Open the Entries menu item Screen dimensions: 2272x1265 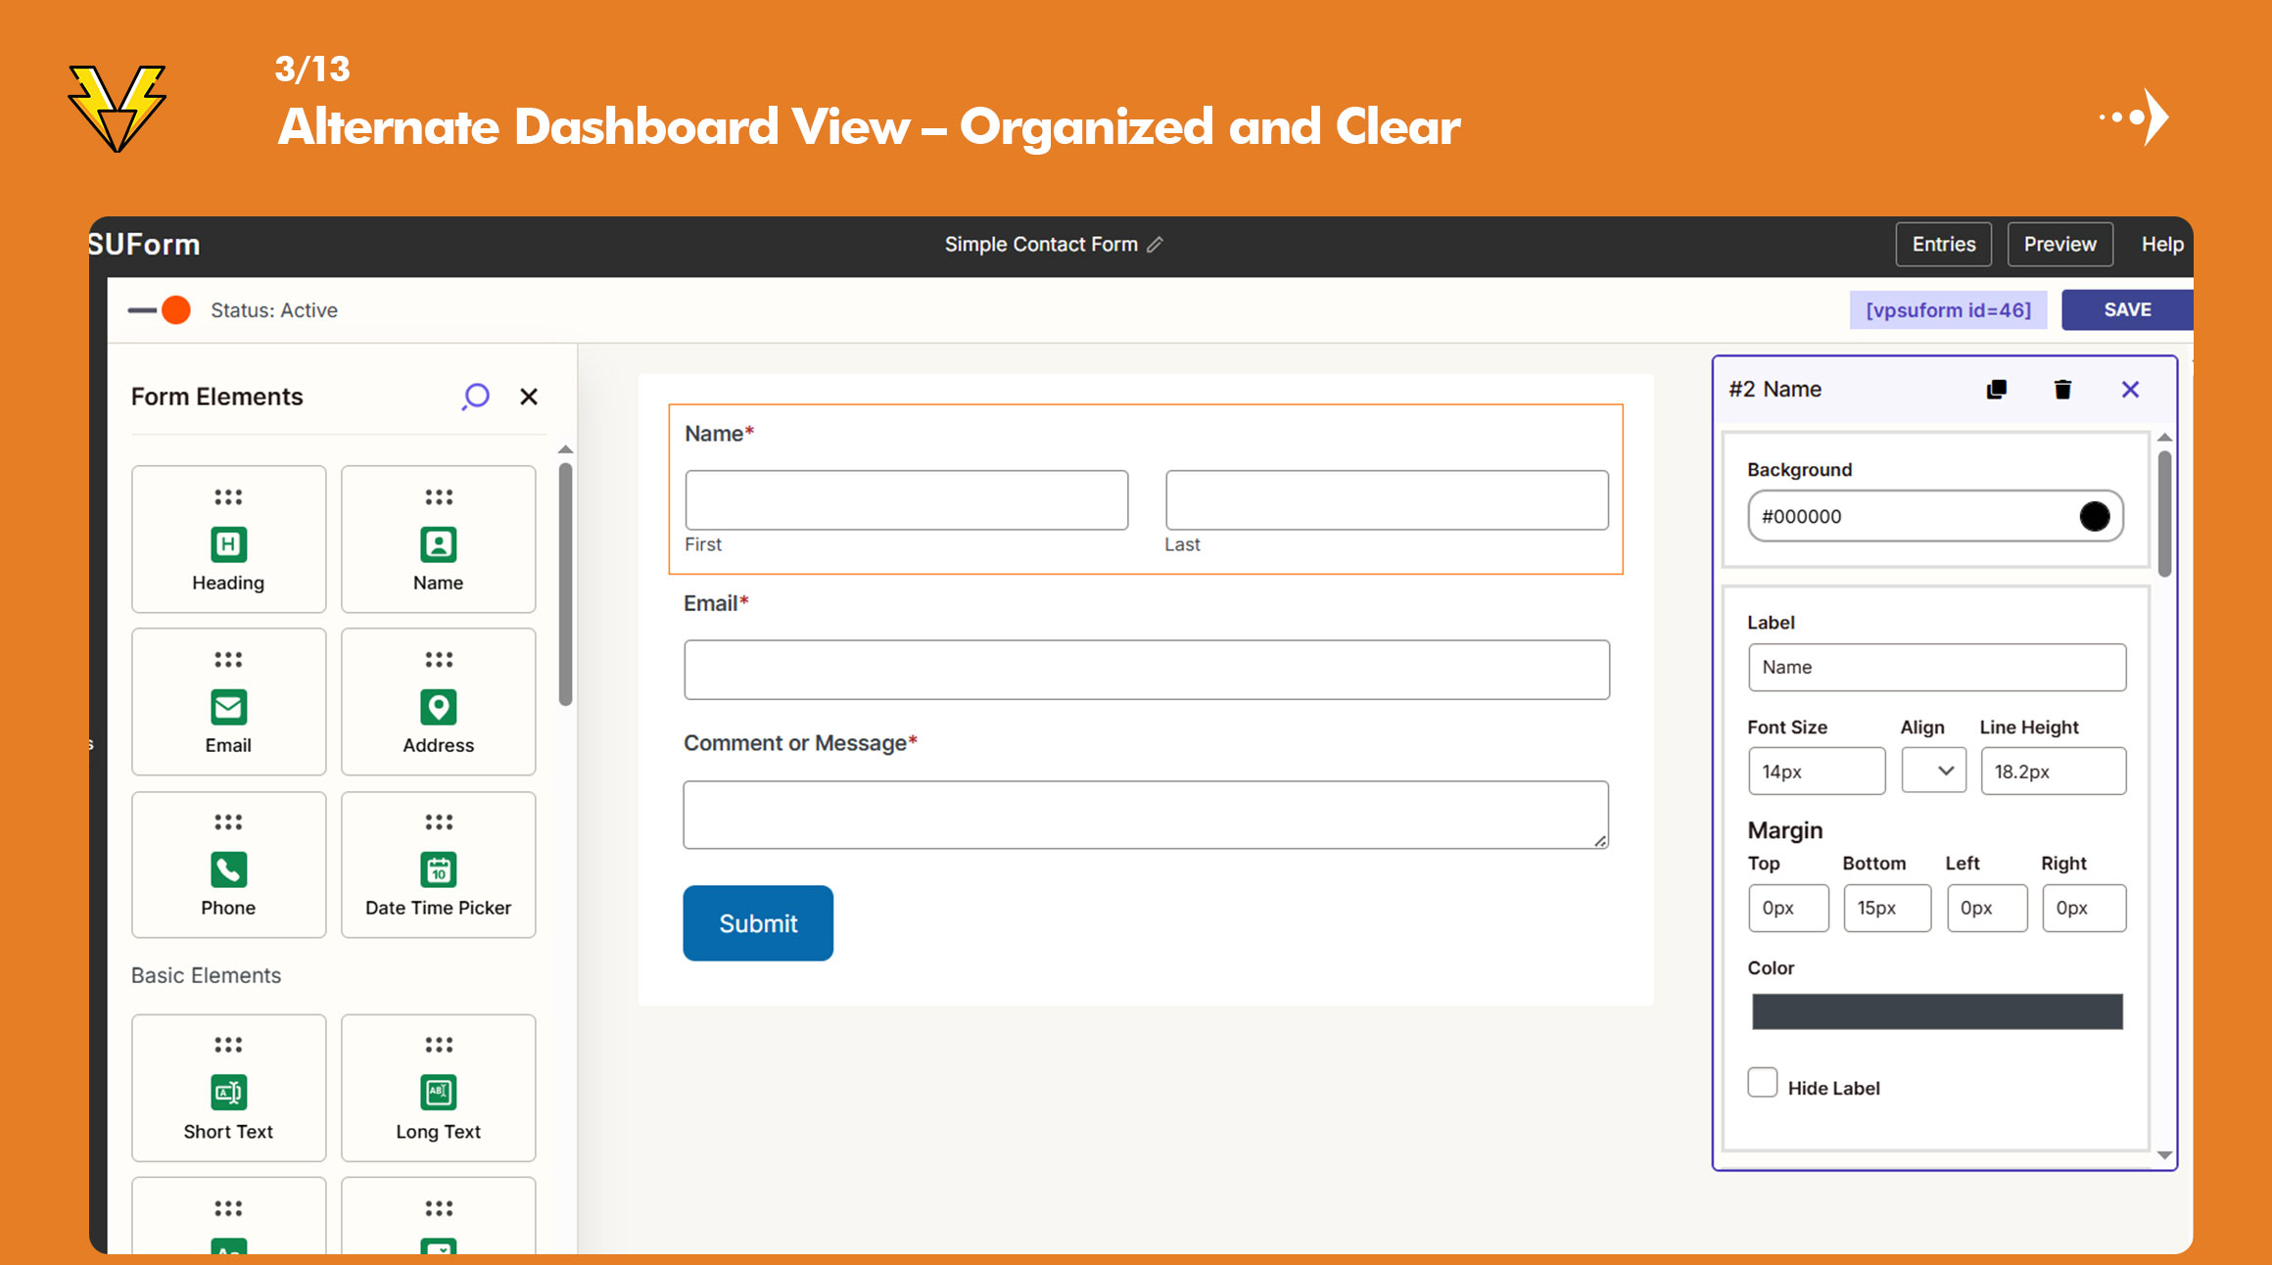[x=1943, y=245]
